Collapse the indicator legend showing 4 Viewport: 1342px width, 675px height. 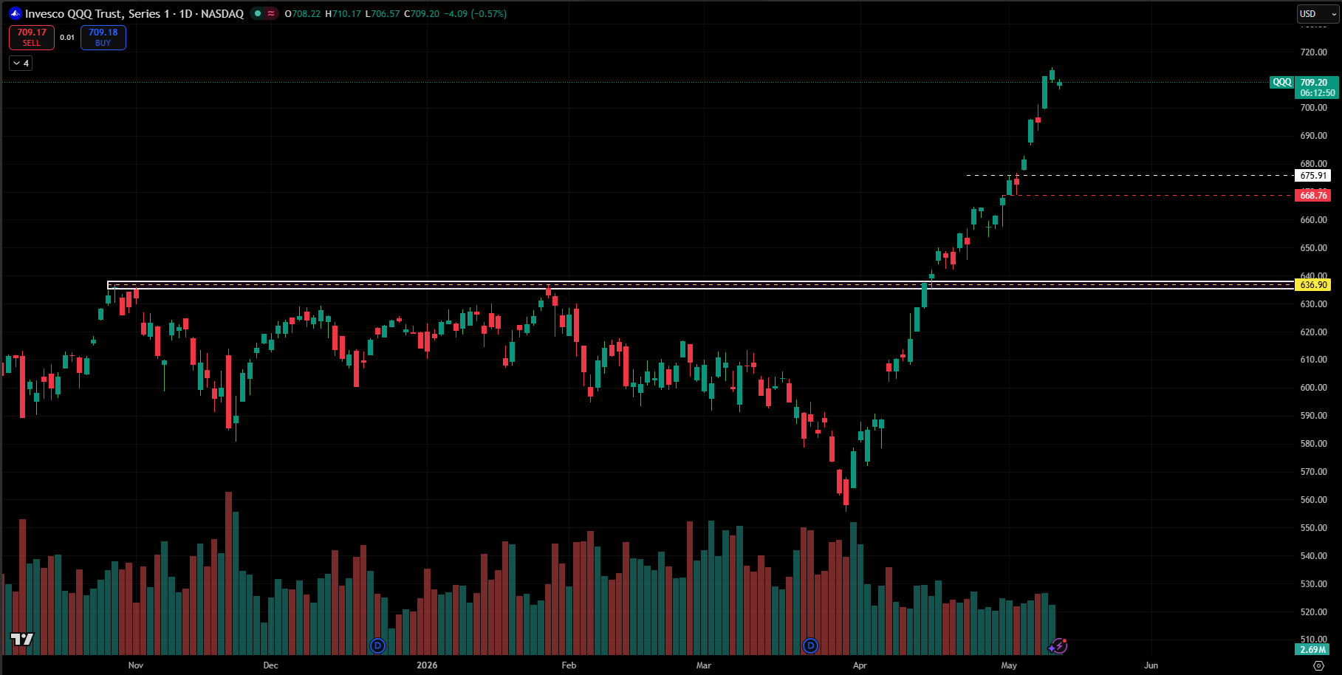(x=21, y=64)
